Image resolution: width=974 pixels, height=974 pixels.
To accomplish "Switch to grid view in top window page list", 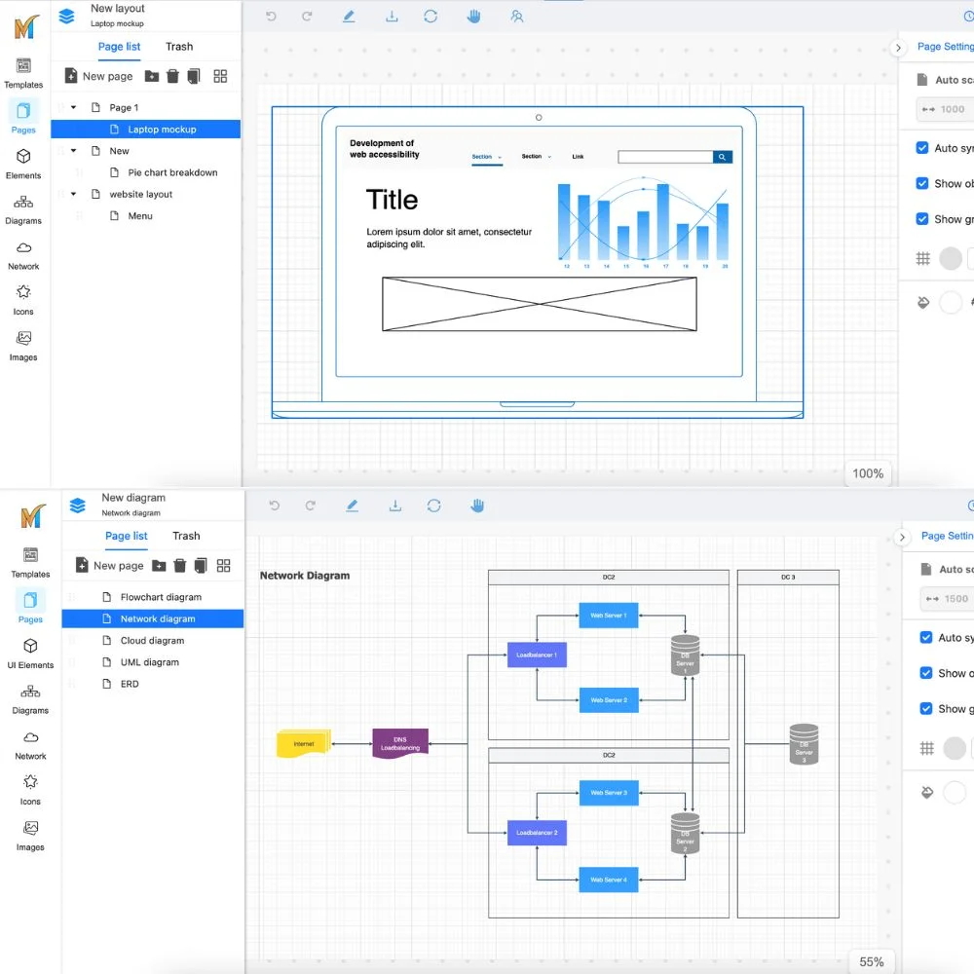I will pyautogui.click(x=220, y=76).
